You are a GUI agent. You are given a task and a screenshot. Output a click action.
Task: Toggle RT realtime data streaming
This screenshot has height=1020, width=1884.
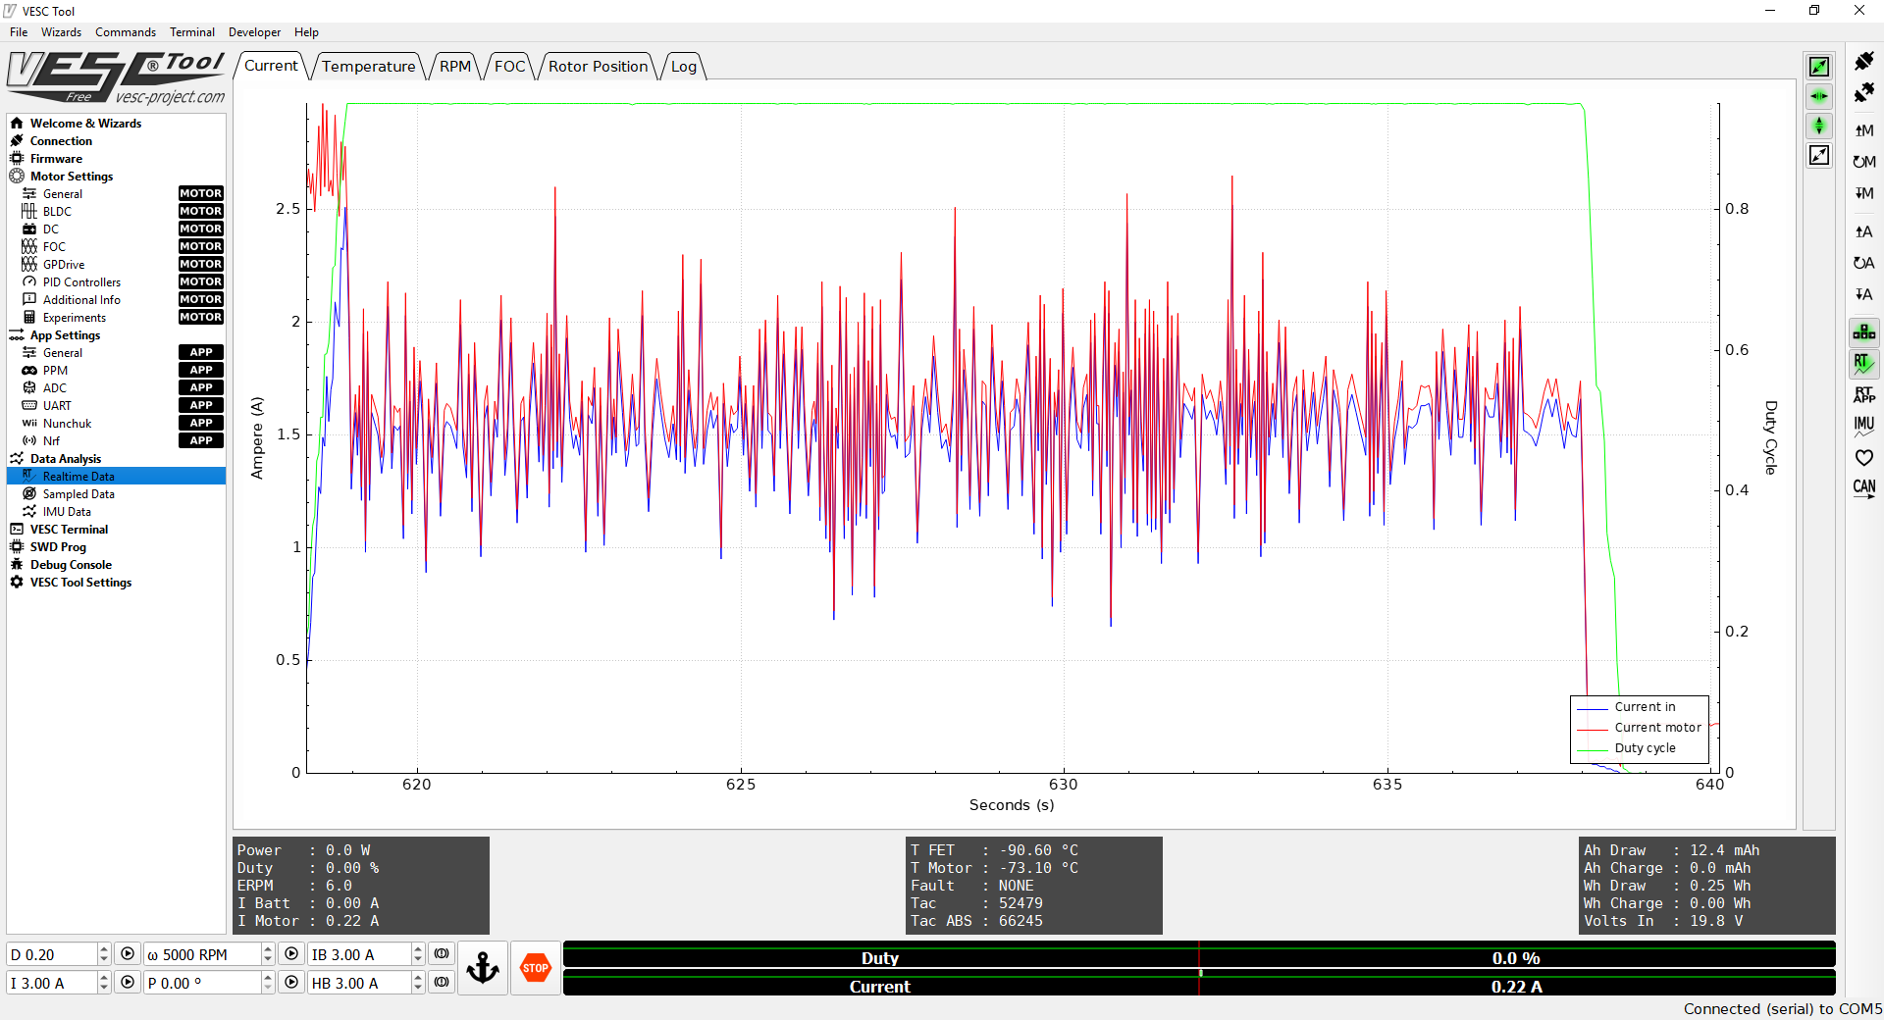[x=1863, y=363]
